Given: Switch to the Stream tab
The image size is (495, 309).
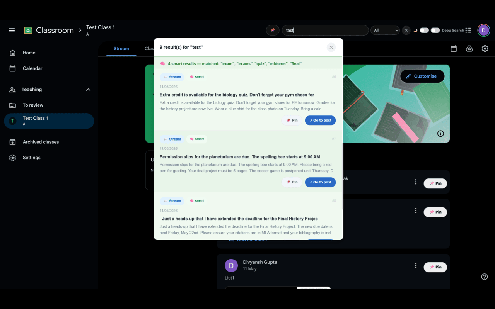Looking at the screenshot, I should 121,49.
